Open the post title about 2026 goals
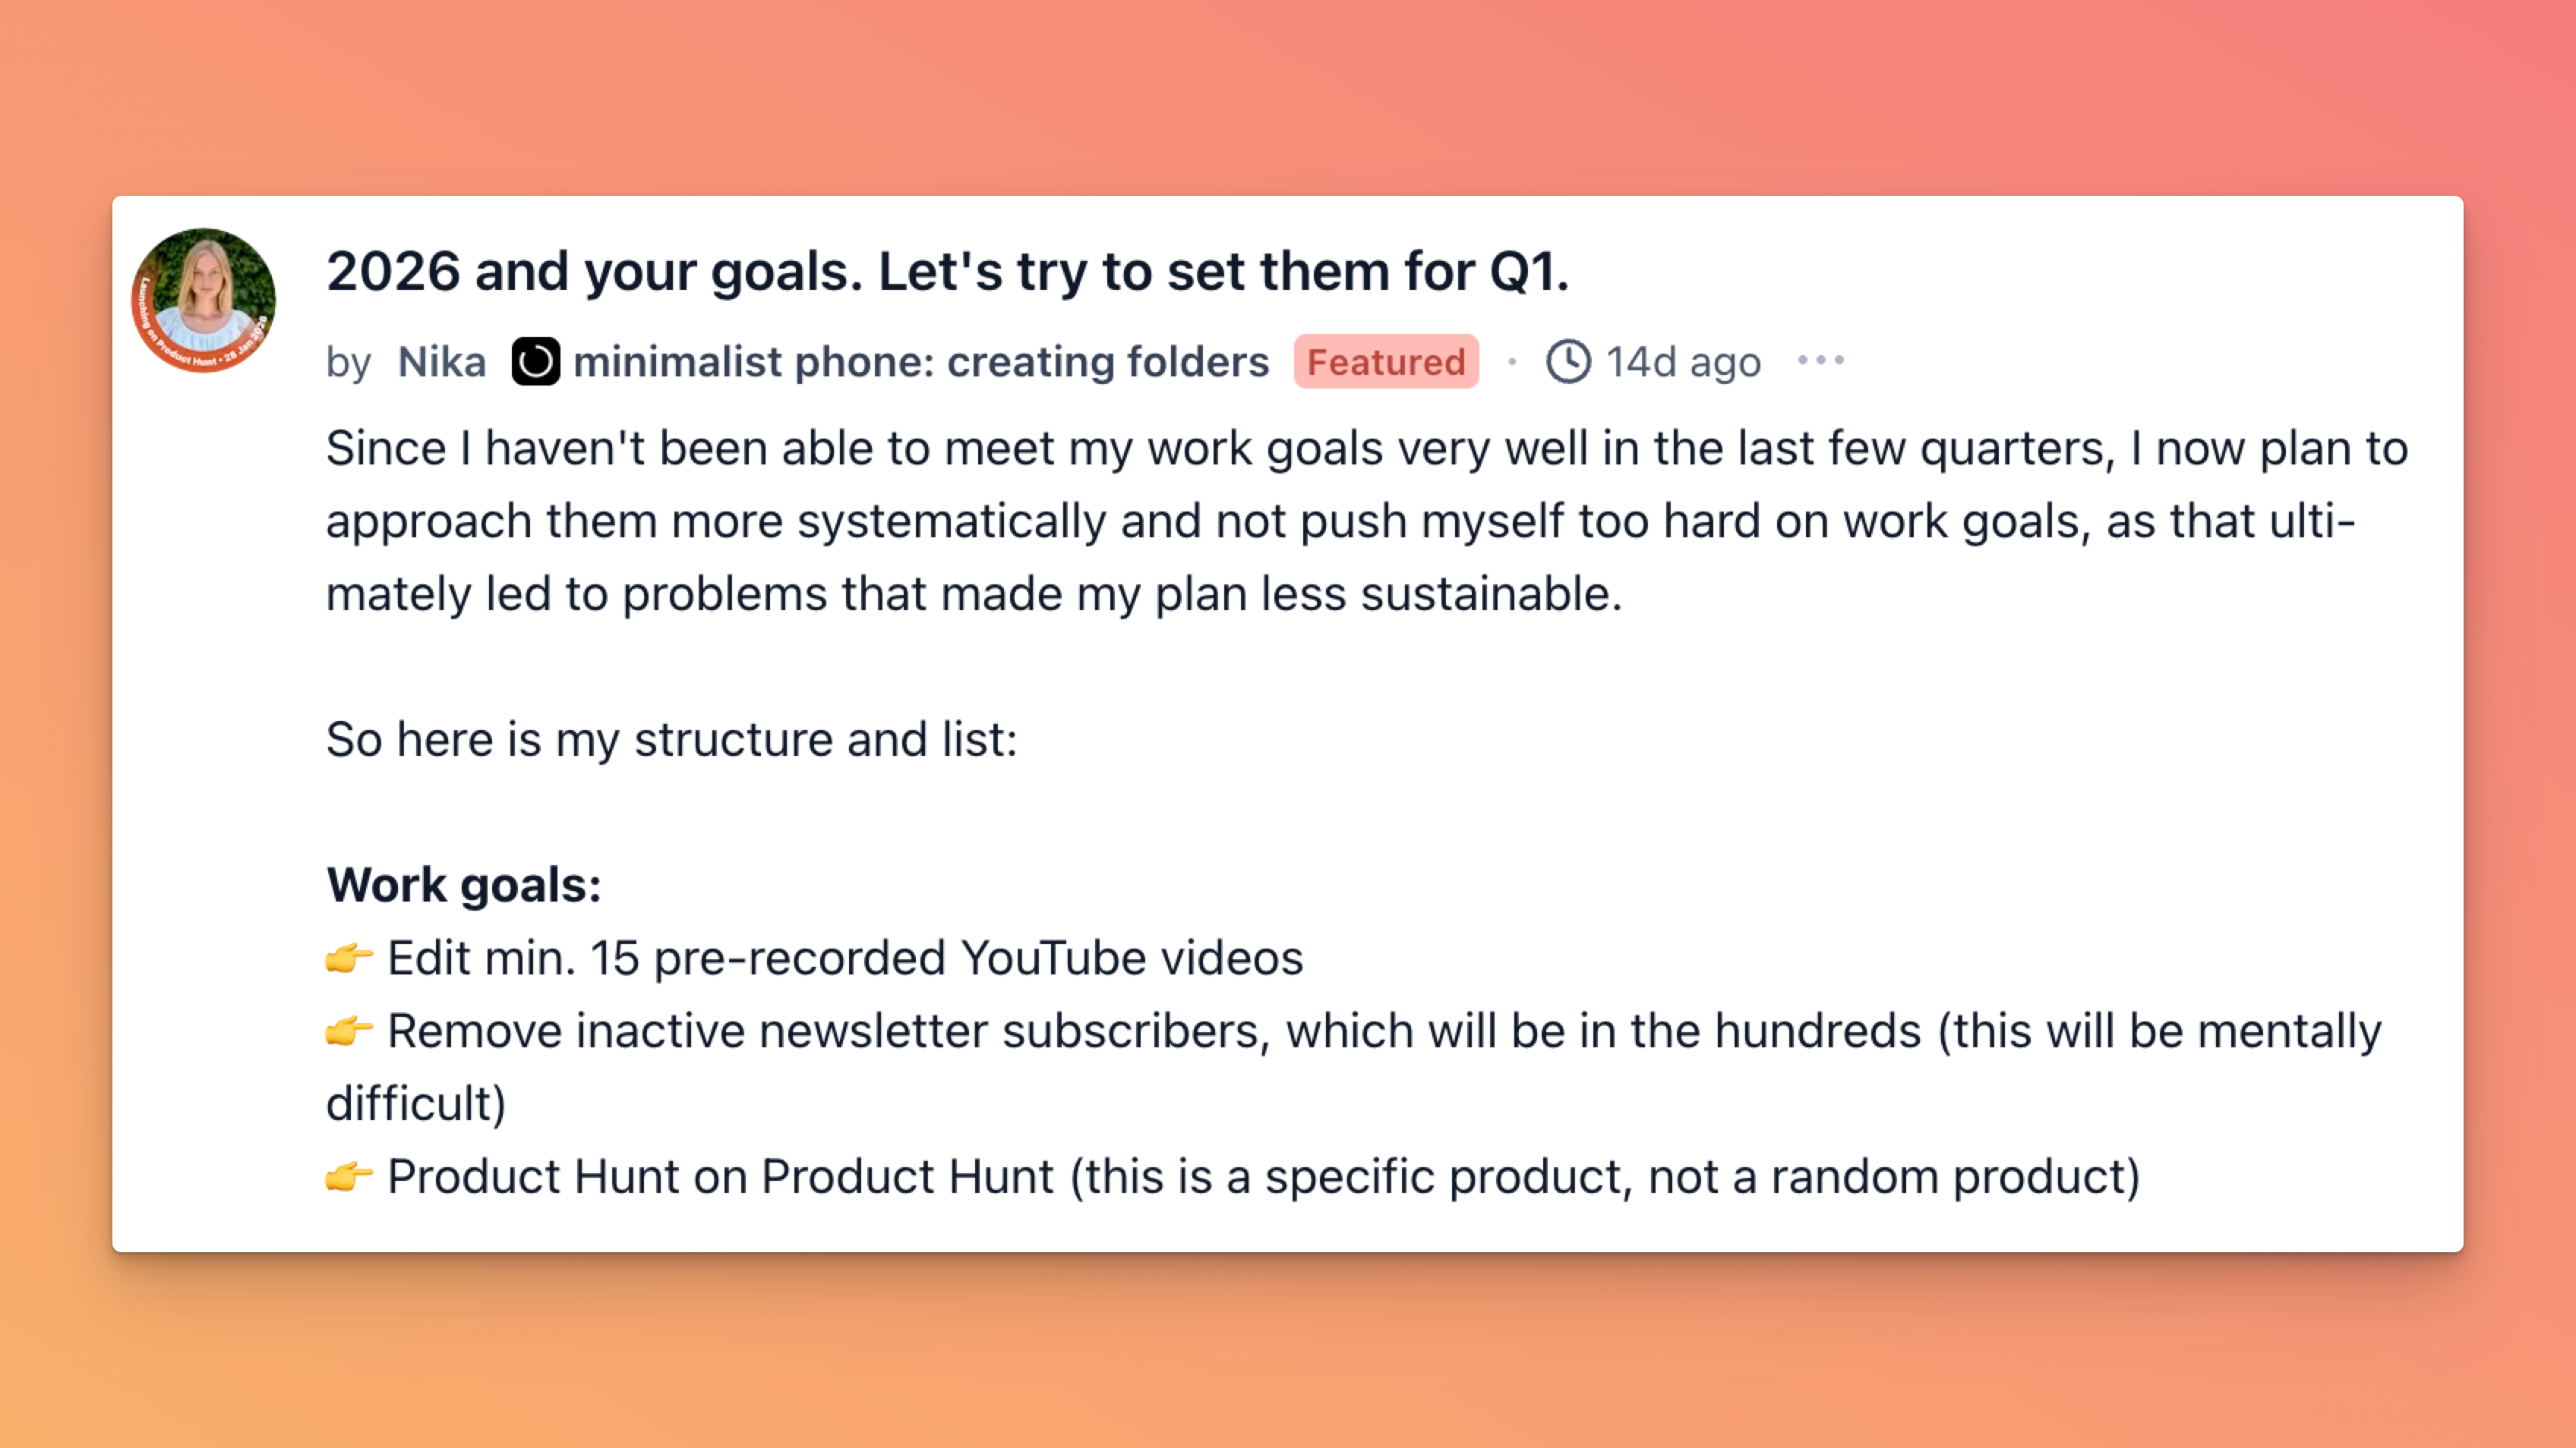Viewport: 2576px width, 1448px height. click(x=947, y=272)
